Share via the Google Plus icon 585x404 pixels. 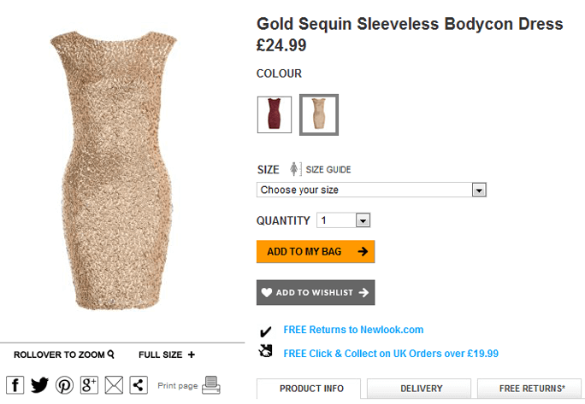(x=89, y=385)
